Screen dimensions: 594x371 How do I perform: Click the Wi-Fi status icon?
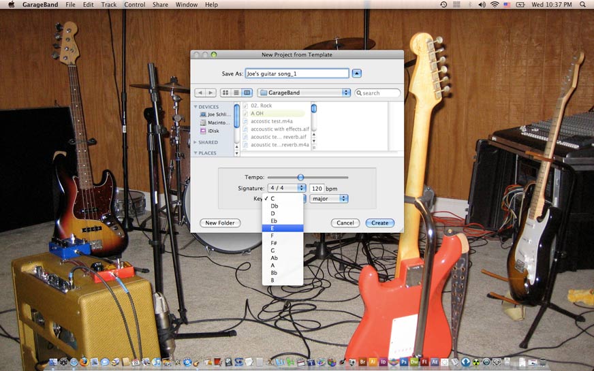[x=494, y=5]
